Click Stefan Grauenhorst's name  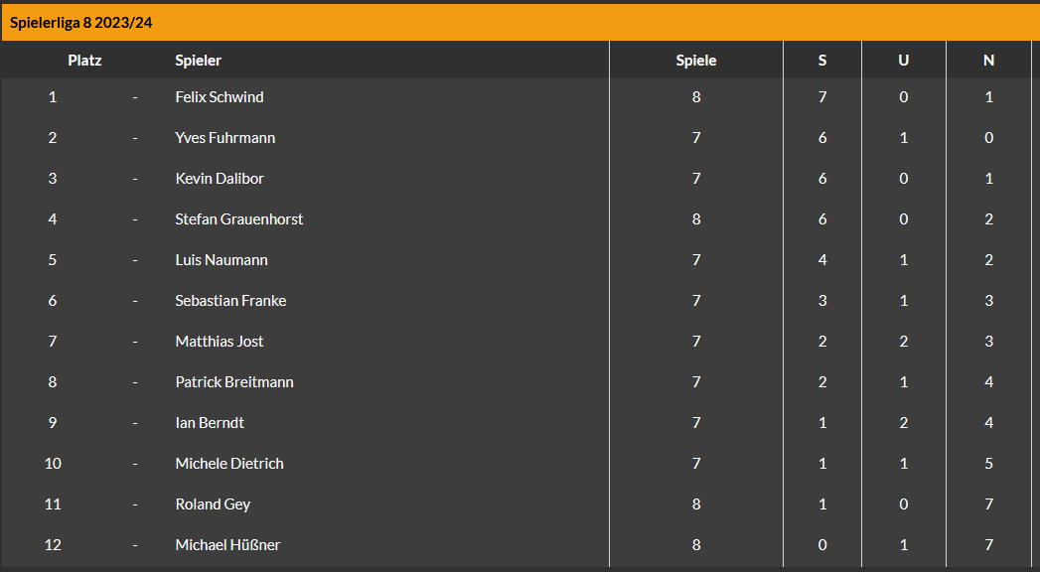click(238, 219)
